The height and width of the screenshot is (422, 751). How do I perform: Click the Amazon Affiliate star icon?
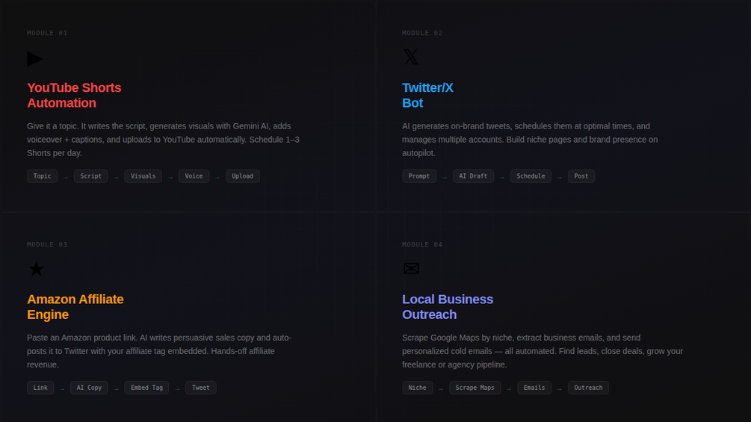click(36, 269)
